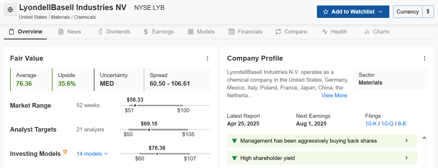This screenshot has width=438, height=168.
Task: Go to the Compare tab
Action: click(x=291, y=32)
